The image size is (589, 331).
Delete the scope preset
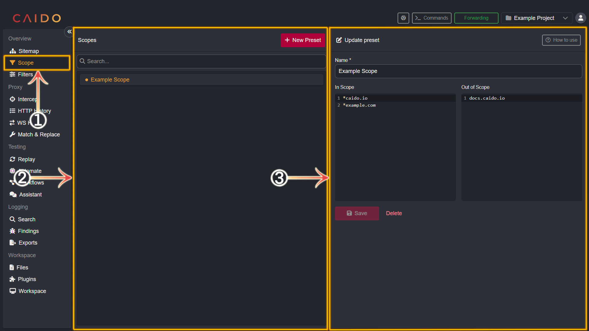click(394, 213)
